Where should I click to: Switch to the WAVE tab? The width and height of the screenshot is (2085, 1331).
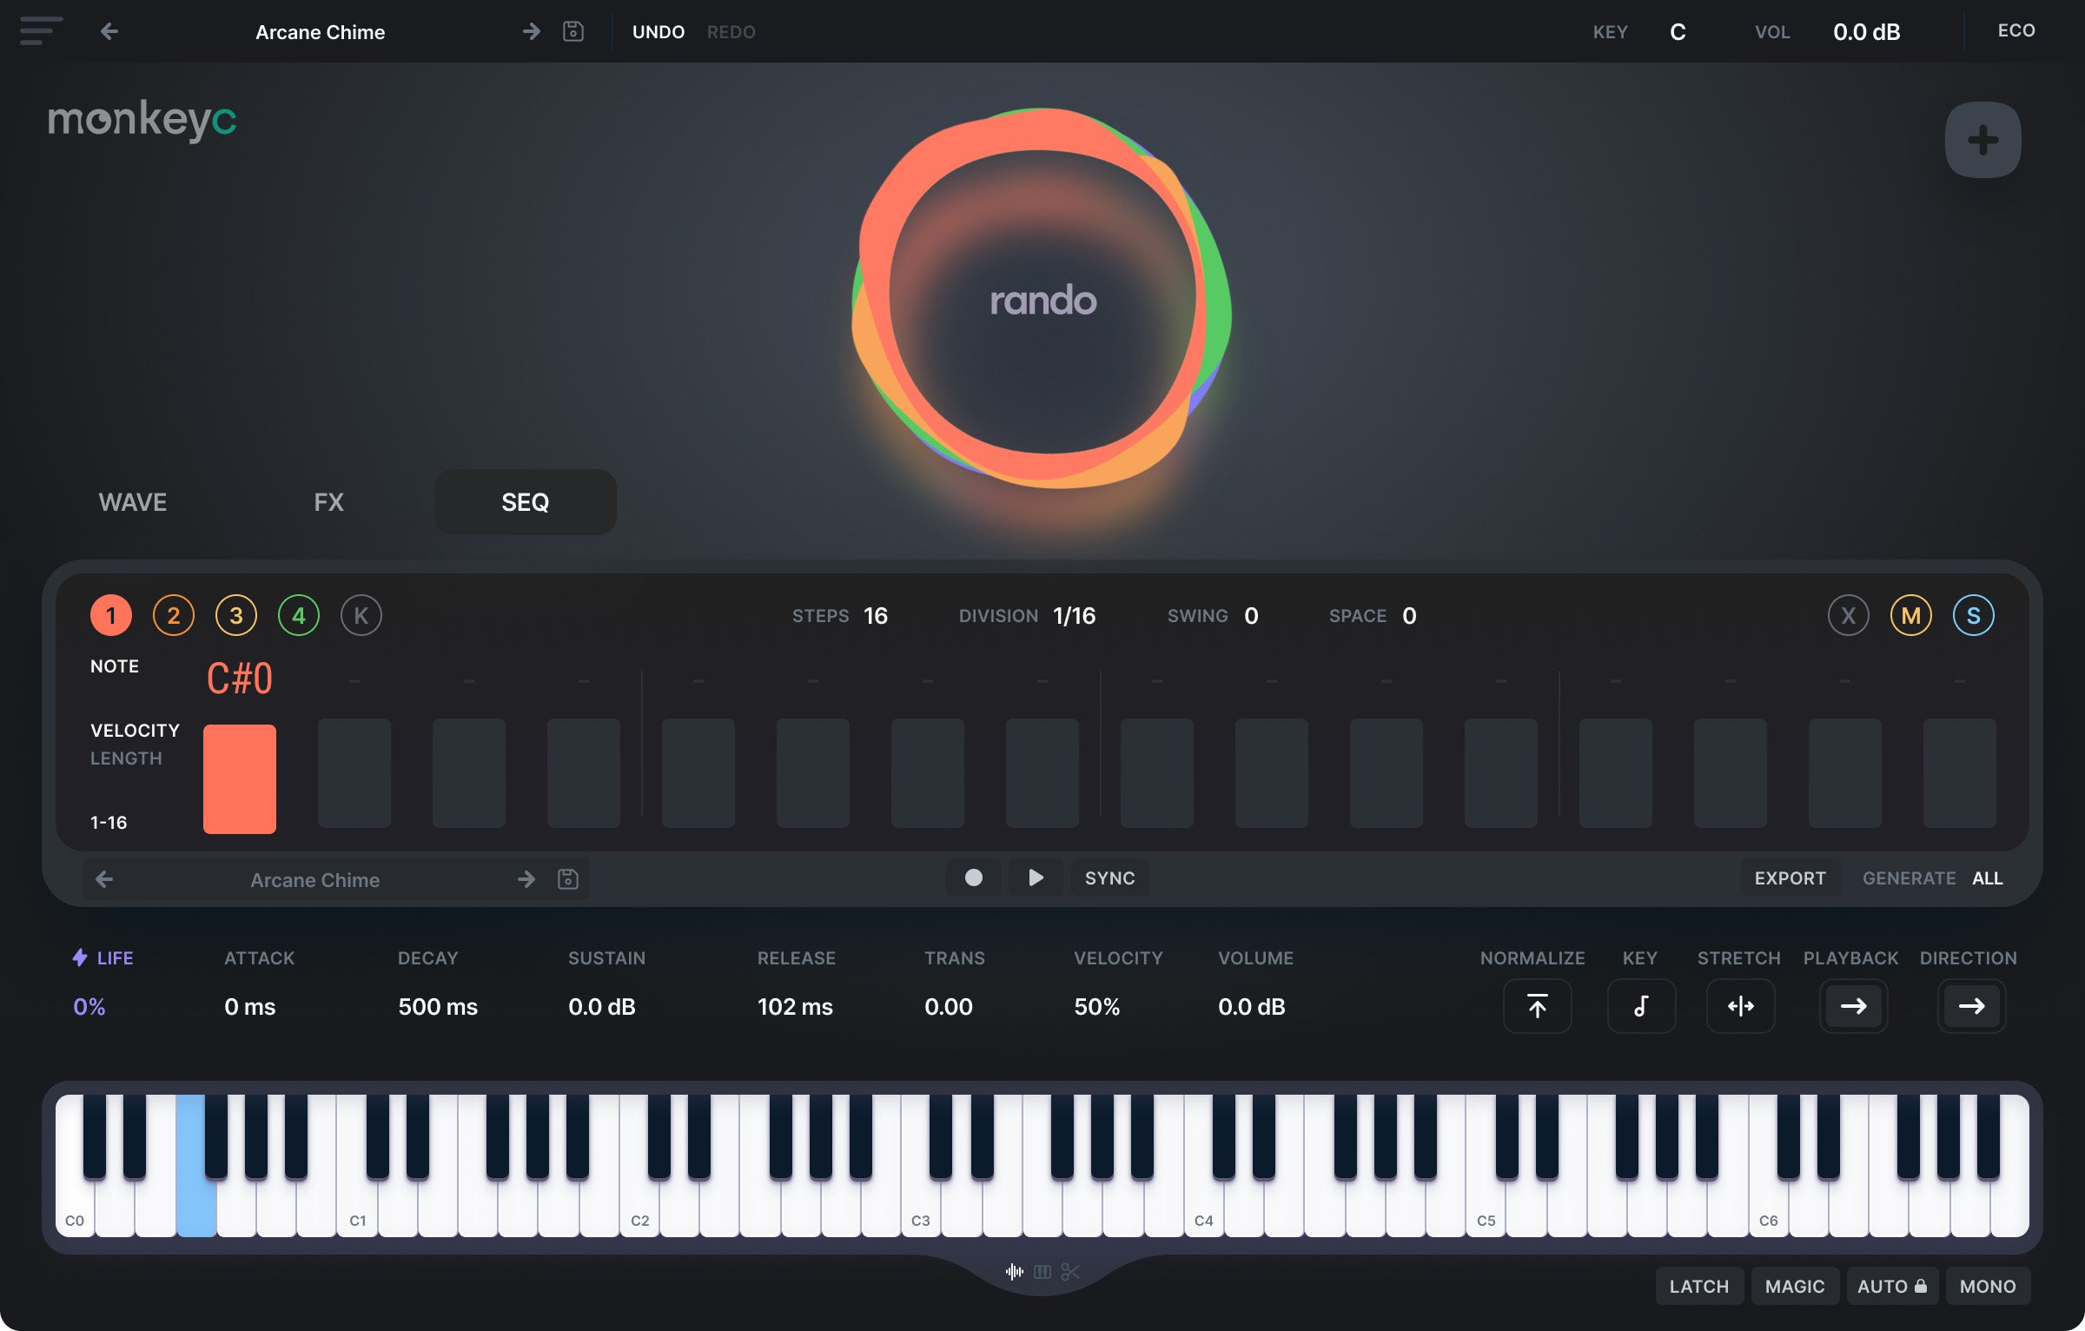pyautogui.click(x=133, y=502)
